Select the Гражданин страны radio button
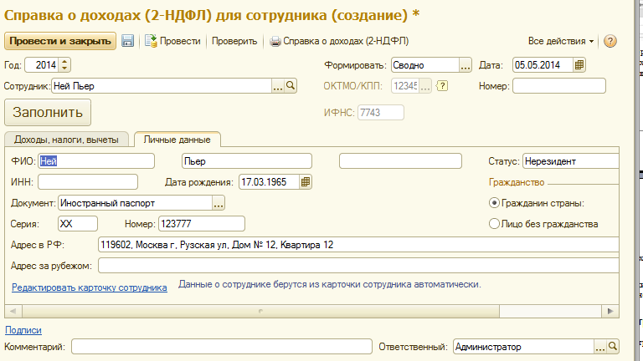 point(494,202)
